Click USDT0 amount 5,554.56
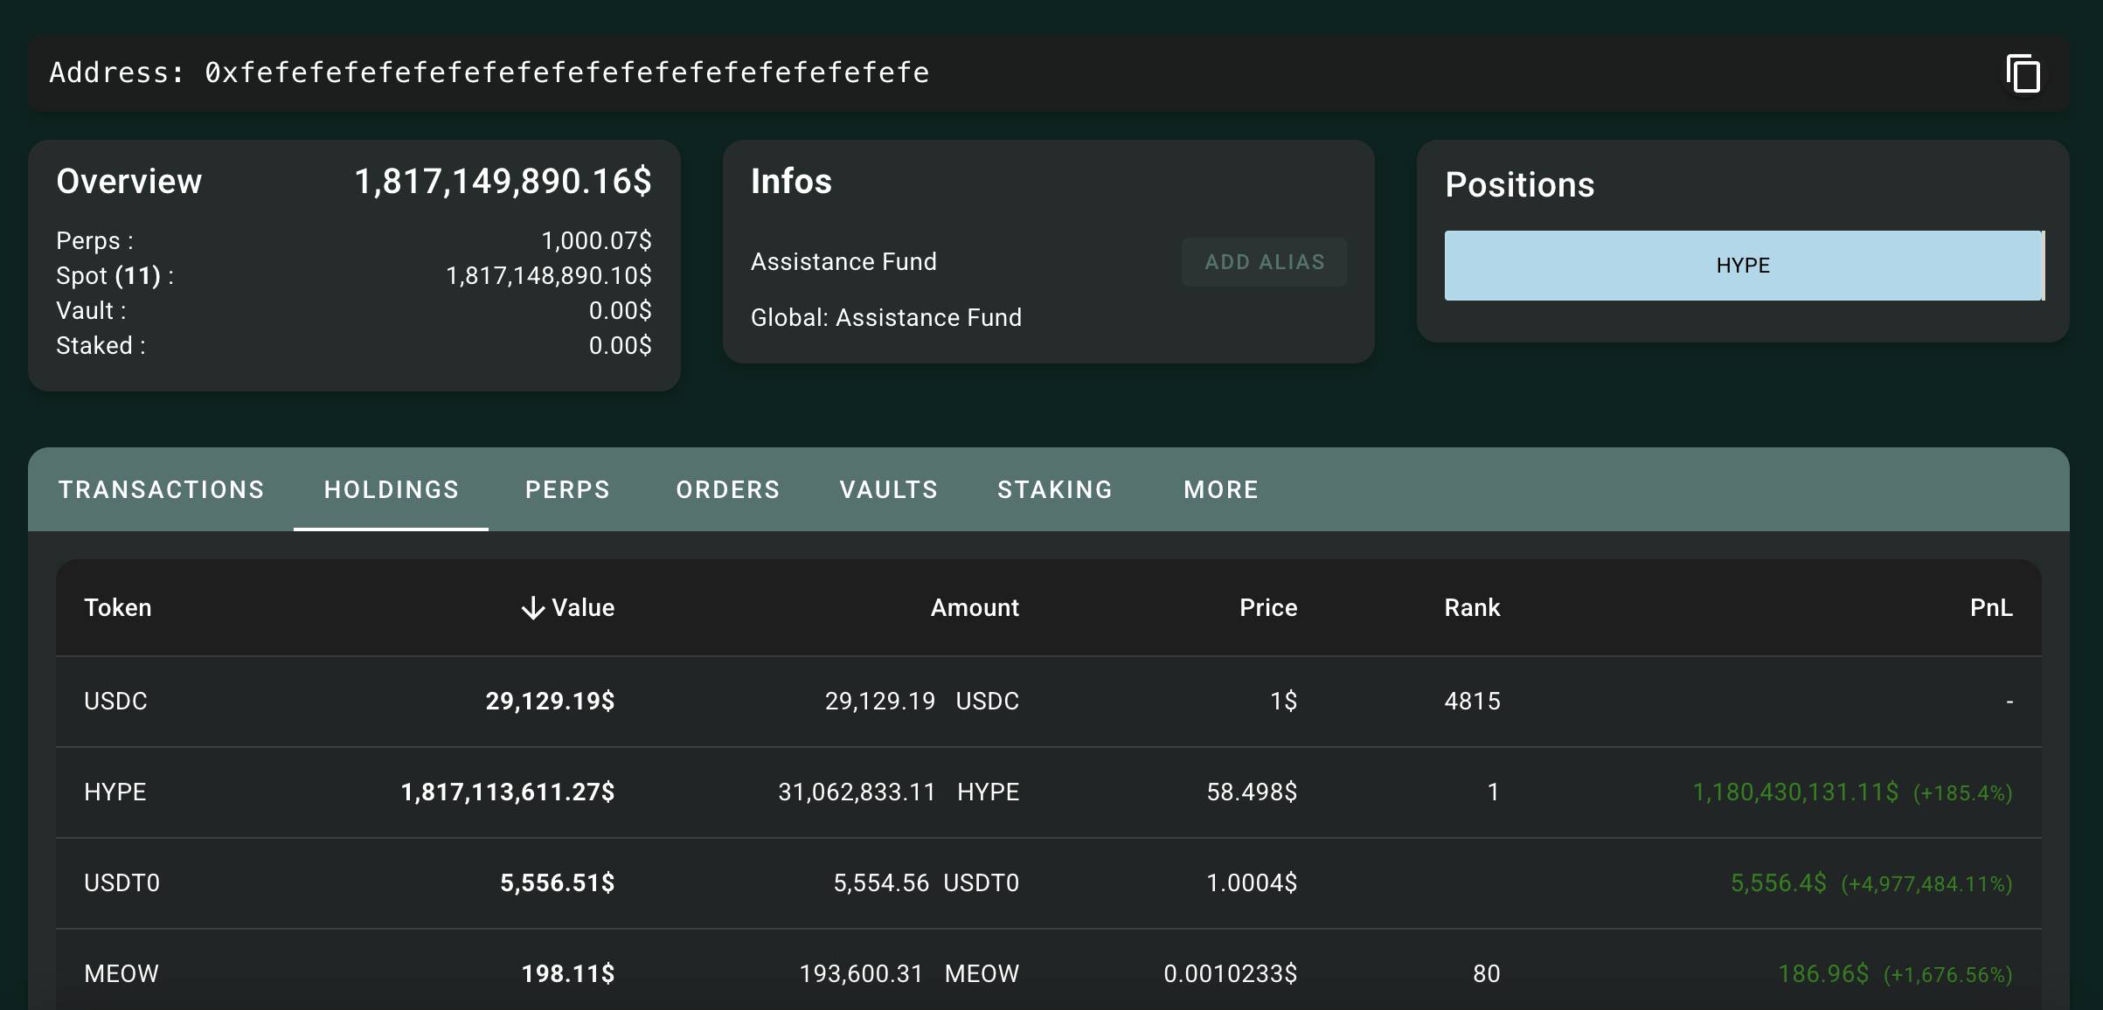Screen dimensions: 2103x1010 (x=881, y=883)
